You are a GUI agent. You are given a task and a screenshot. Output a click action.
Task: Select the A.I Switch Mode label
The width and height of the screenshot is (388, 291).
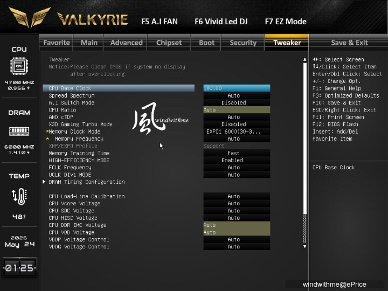click(x=71, y=103)
